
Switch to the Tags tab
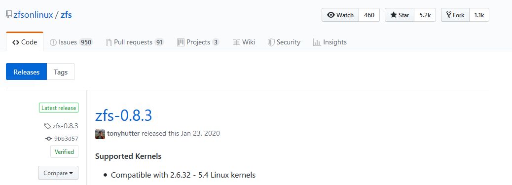click(x=61, y=72)
